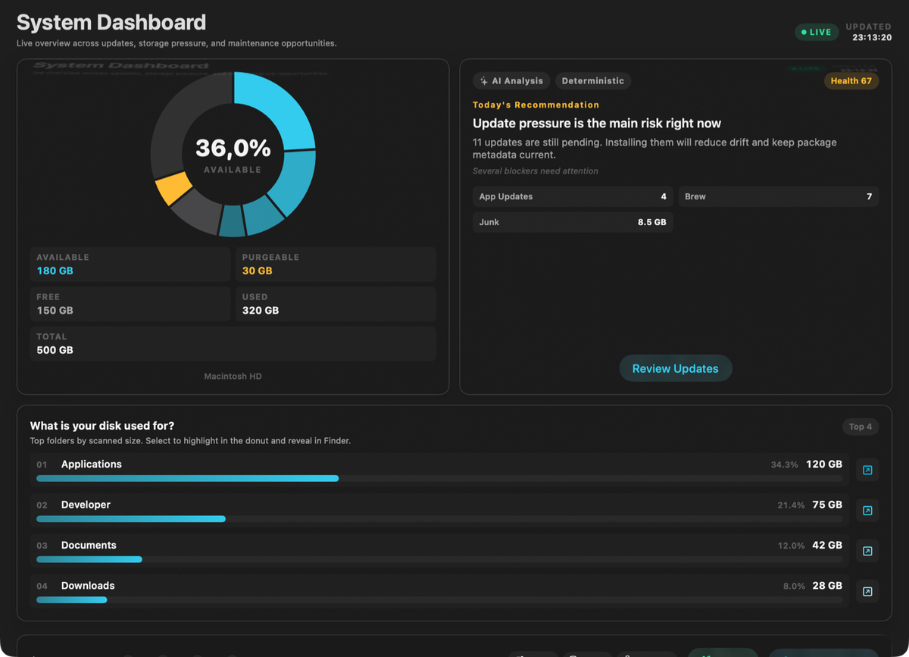Image resolution: width=909 pixels, height=657 pixels.
Task: Click the sparkle icon in AI Analysis chip
Action: click(x=484, y=81)
